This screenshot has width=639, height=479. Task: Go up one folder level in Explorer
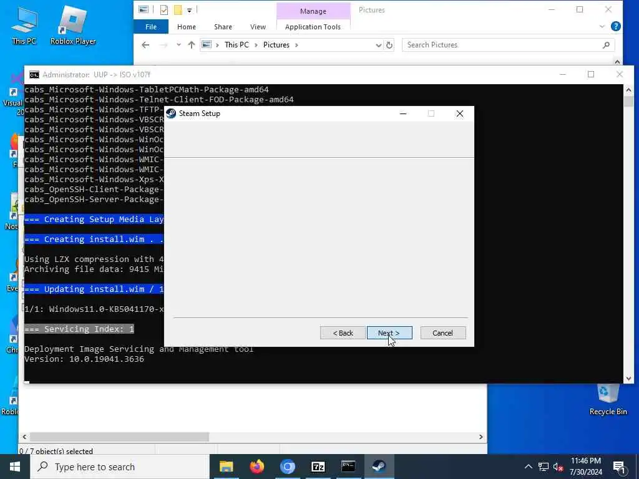coord(191,45)
